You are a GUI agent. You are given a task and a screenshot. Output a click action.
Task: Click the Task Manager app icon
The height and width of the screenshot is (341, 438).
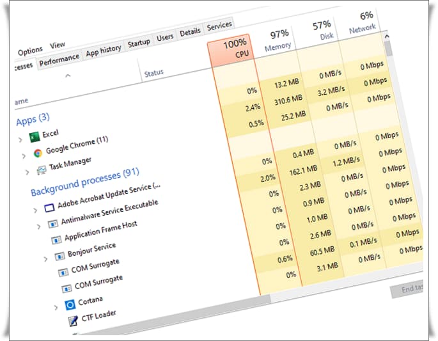[x=42, y=170]
